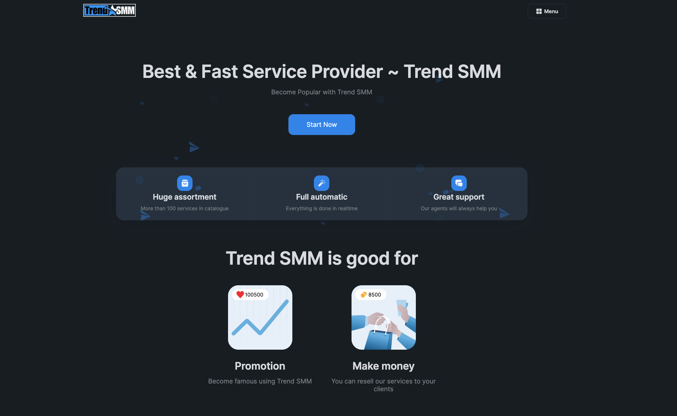Select the Great support heading
Image resolution: width=677 pixels, height=416 pixels.
coord(459,197)
